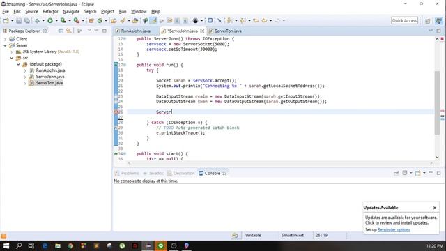The width and height of the screenshot is (446, 251).
Task: Click the Coverage run icon
Action: click(63, 20)
